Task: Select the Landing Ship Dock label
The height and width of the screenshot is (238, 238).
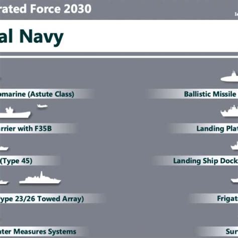Action: point(205,161)
